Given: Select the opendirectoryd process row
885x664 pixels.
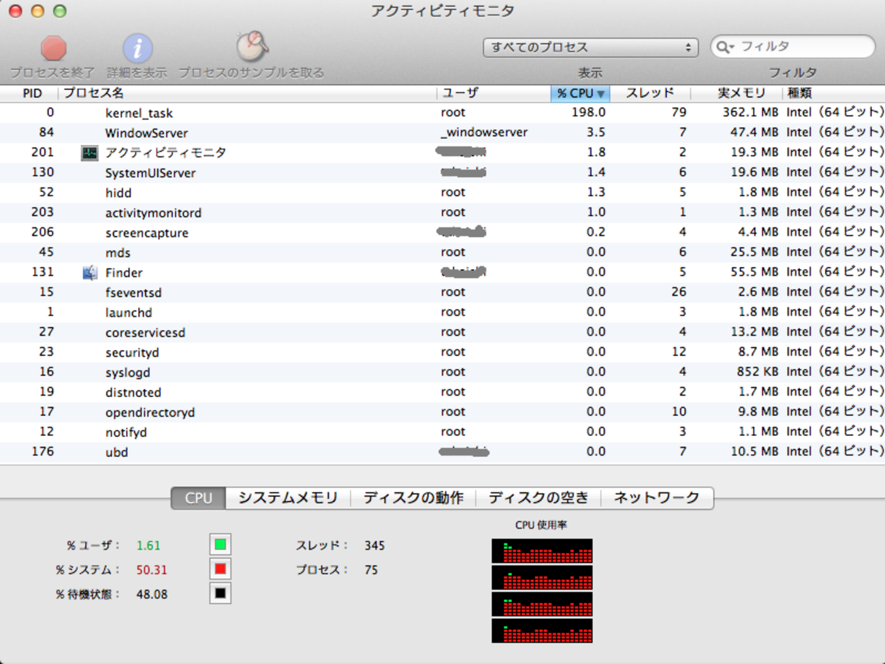Looking at the screenshot, I should (x=442, y=412).
